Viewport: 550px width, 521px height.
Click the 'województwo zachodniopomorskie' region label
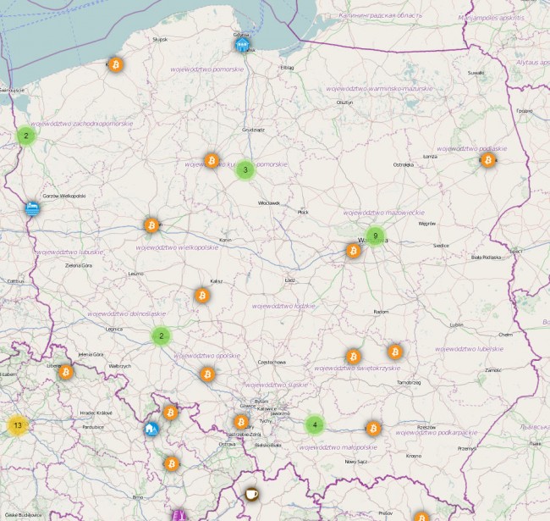pyautogui.click(x=82, y=124)
